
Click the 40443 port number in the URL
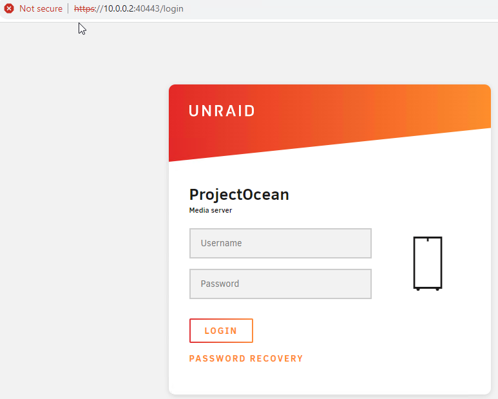[146, 8]
